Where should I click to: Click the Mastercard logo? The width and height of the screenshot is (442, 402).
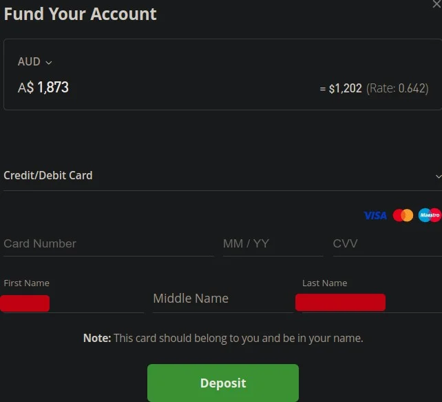[x=403, y=215]
